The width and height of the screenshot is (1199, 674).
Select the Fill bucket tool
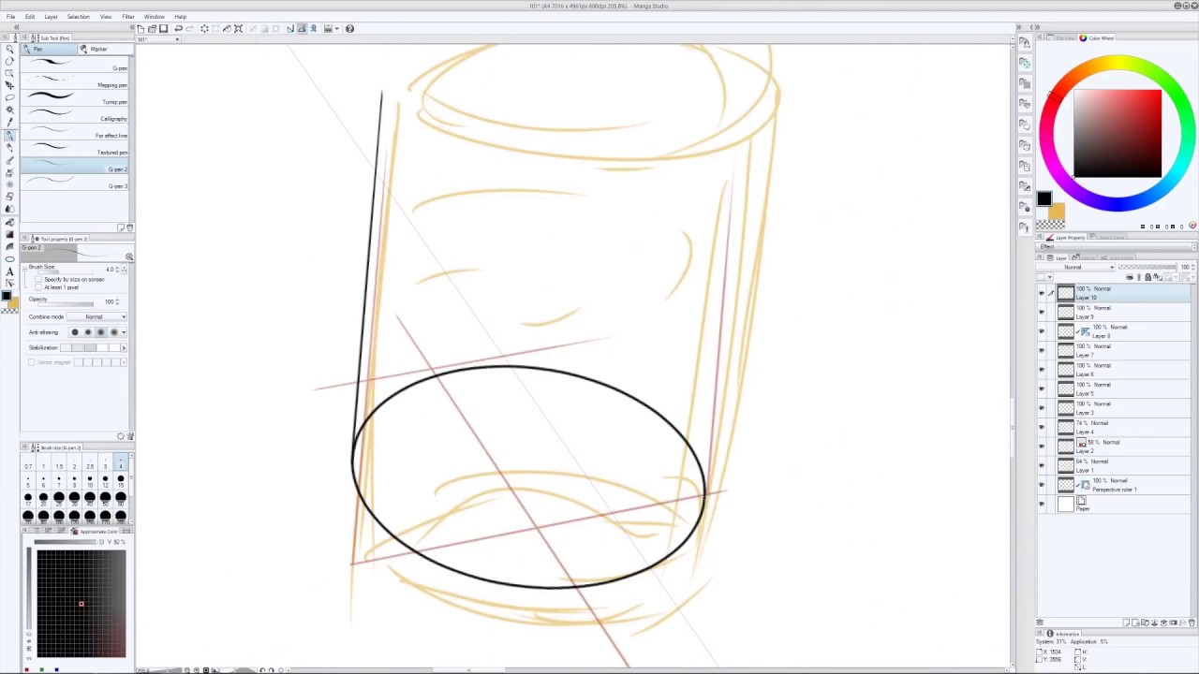coord(9,222)
